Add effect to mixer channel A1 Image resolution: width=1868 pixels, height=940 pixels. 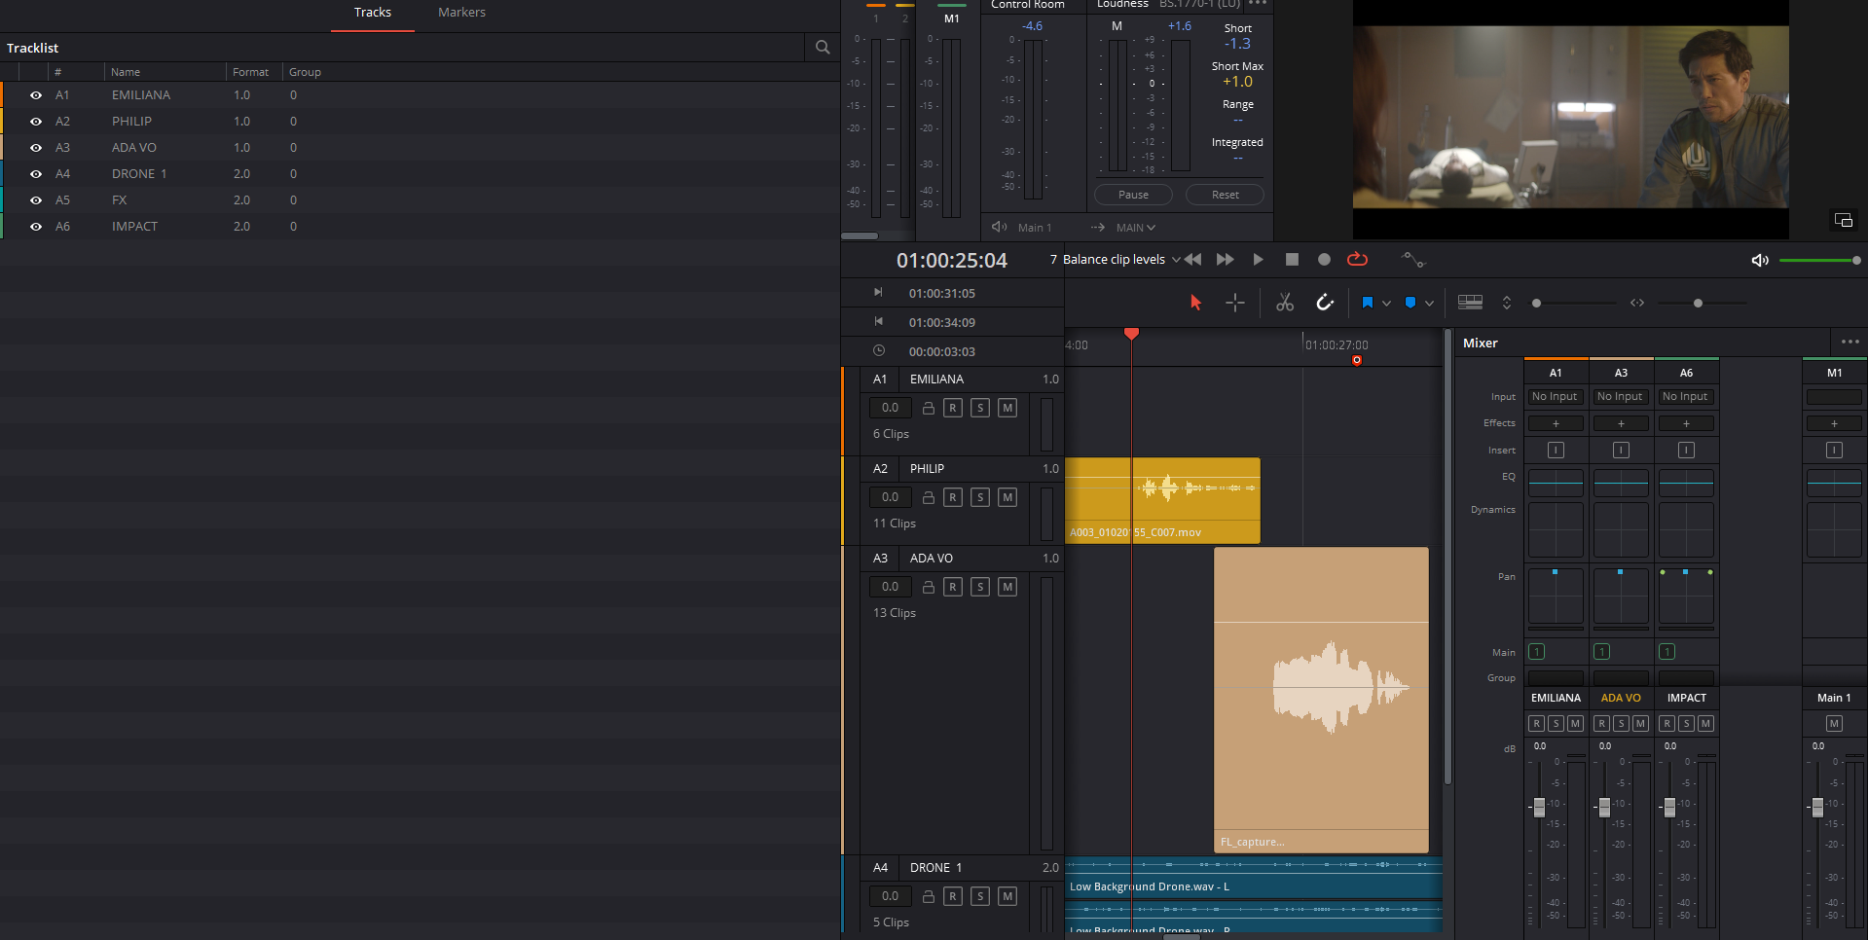pos(1556,423)
